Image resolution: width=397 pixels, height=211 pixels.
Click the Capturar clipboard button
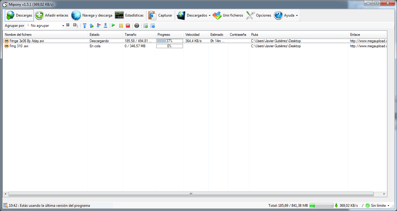click(x=160, y=15)
